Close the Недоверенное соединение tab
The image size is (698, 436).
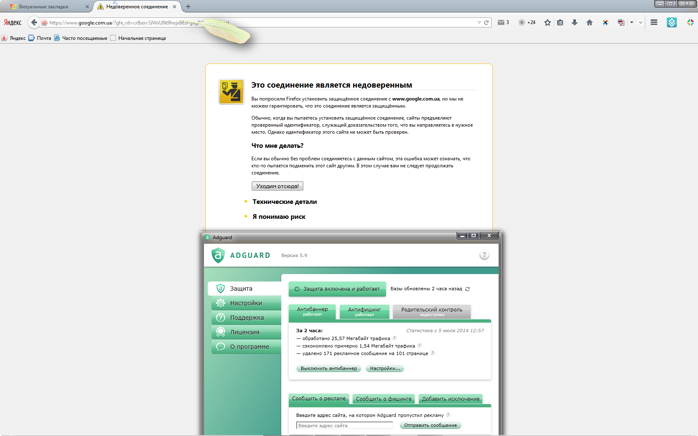tap(174, 7)
